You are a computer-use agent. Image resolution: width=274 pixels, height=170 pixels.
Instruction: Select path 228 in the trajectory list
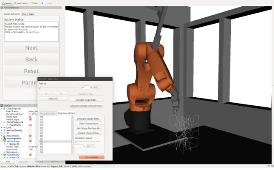click(41, 150)
